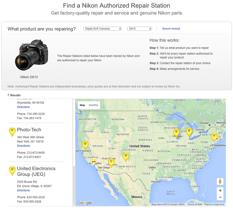Select the Map view tab
Screen dimensions: 233x208
pyautogui.click(x=82, y=105)
